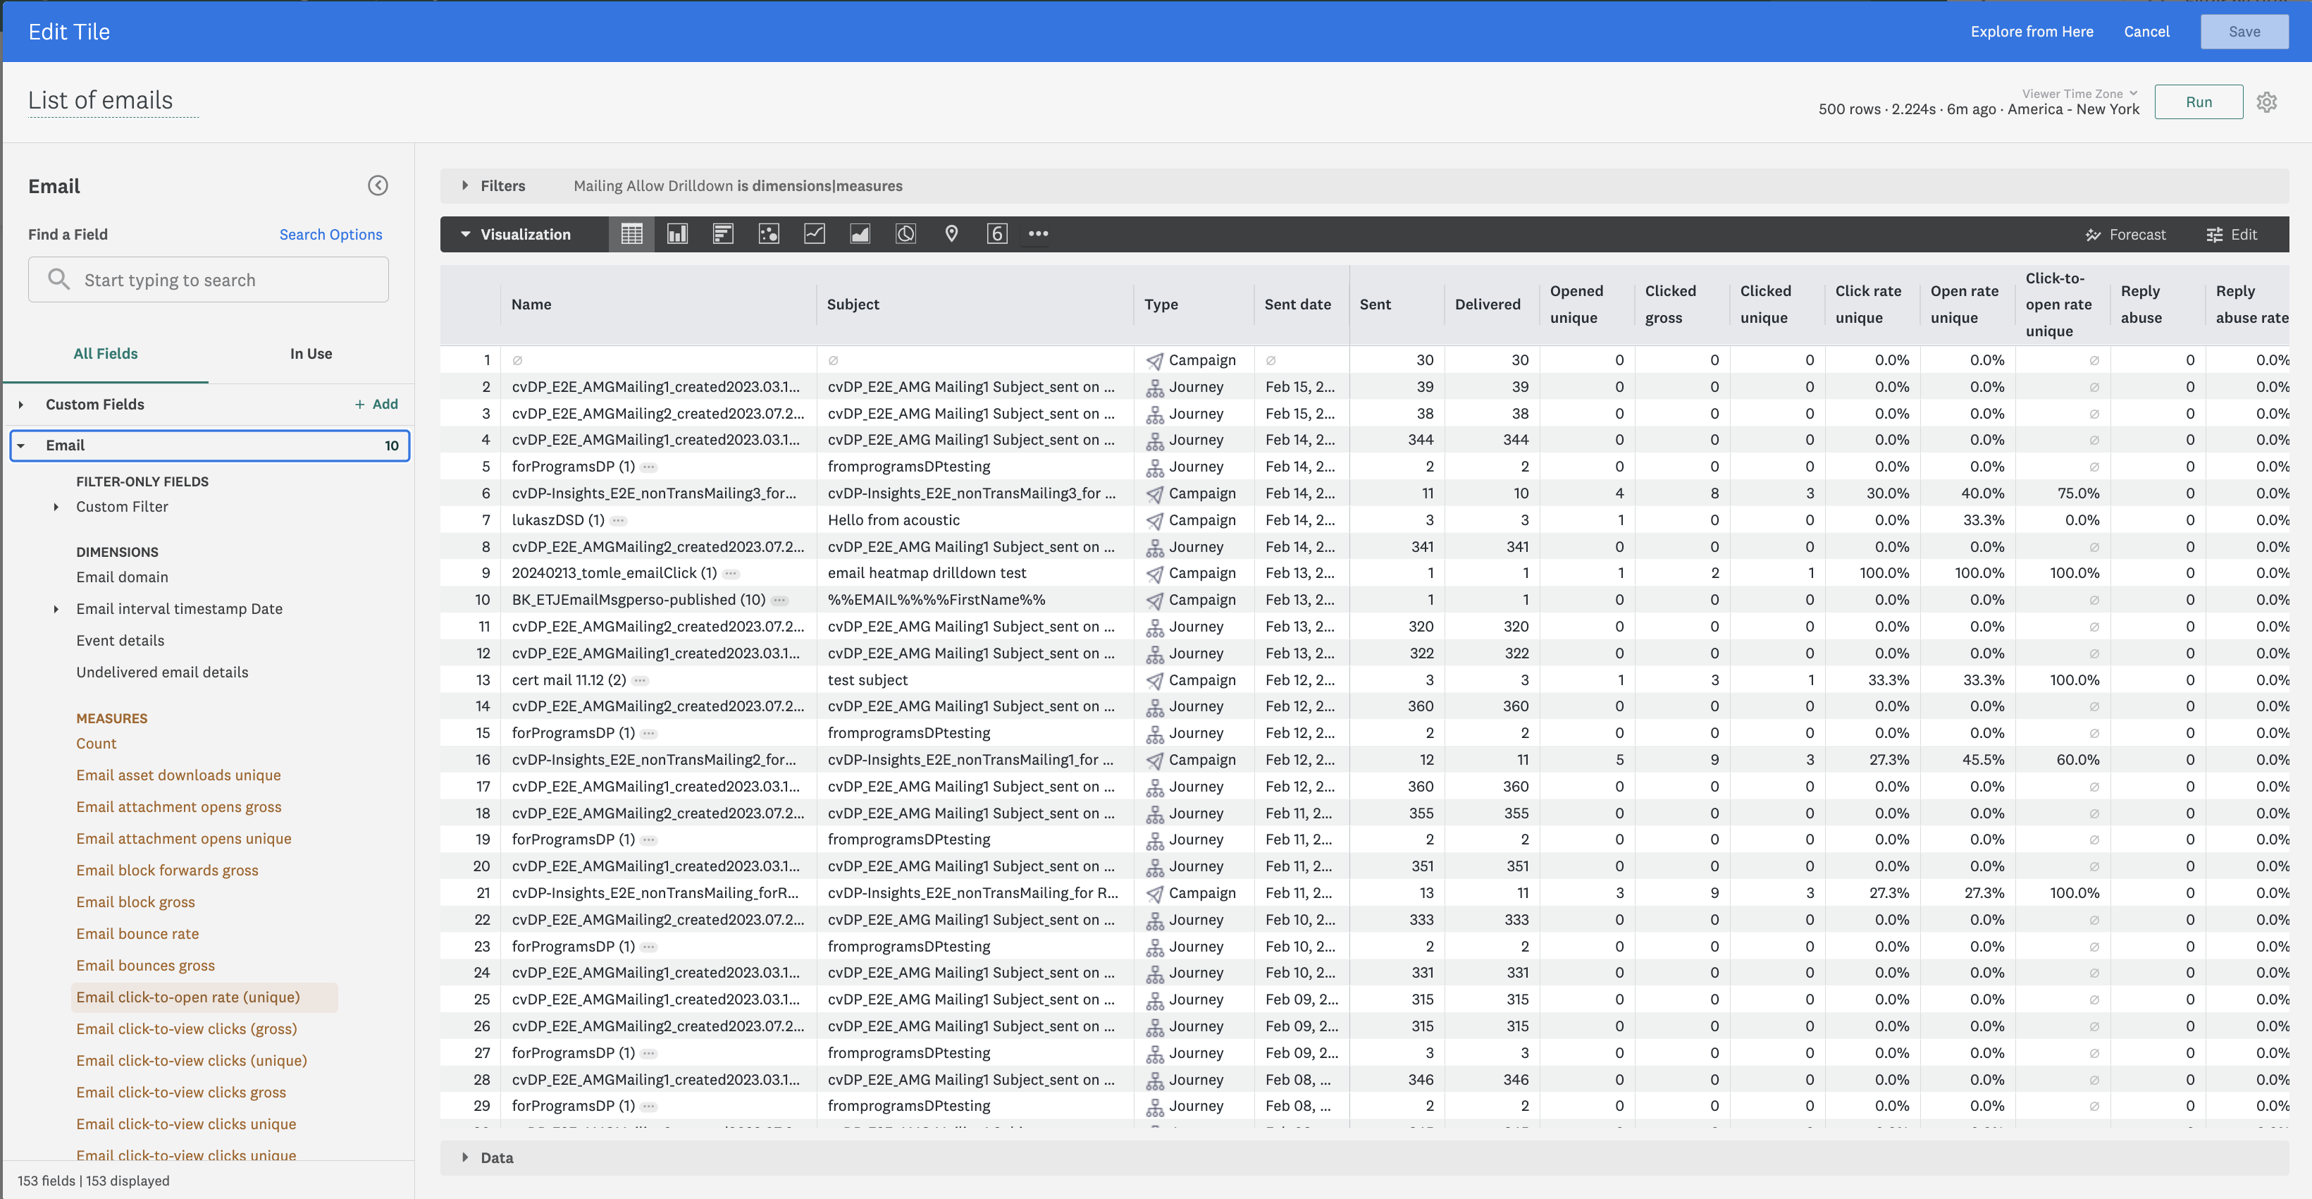Show more visualization types via ellipsis

coord(1037,233)
